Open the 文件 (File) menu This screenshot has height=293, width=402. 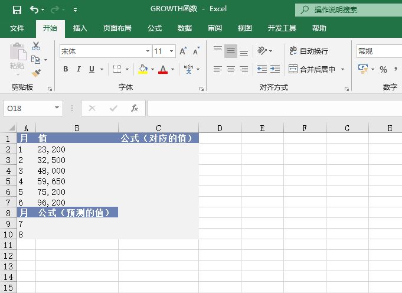tap(18, 28)
